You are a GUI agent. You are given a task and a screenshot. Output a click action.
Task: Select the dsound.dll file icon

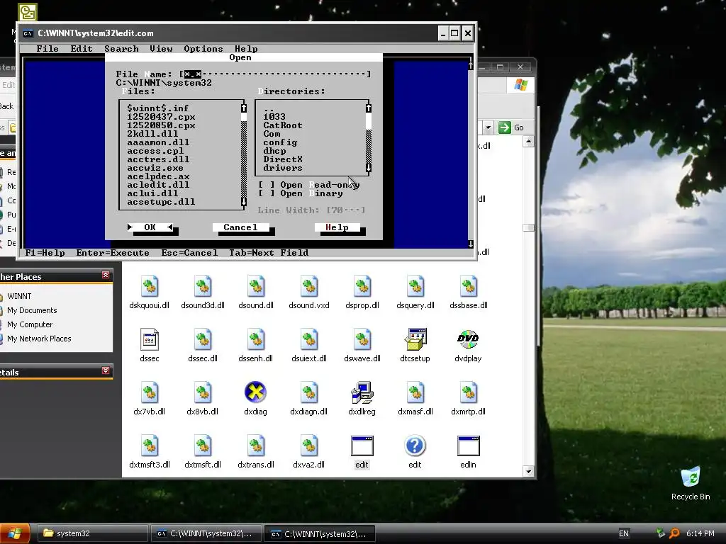click(x=255, y=286)
